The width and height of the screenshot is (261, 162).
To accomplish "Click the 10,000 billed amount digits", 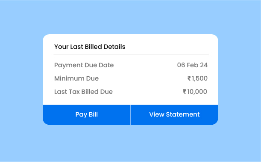I will [197, 92].
